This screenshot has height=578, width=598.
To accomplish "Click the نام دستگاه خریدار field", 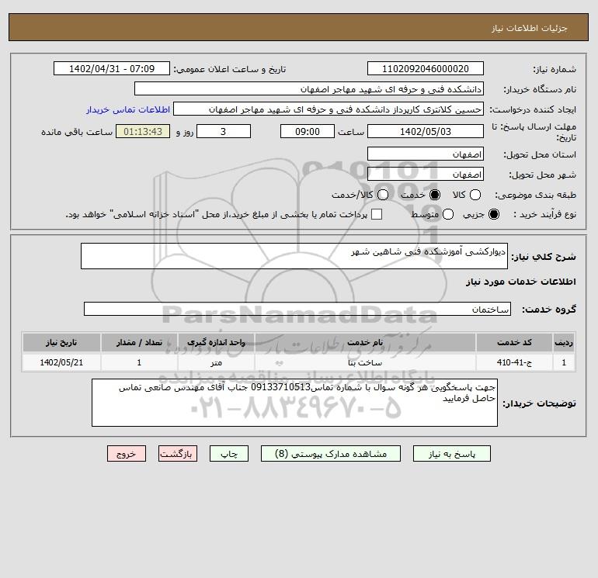I will [309, 88].
